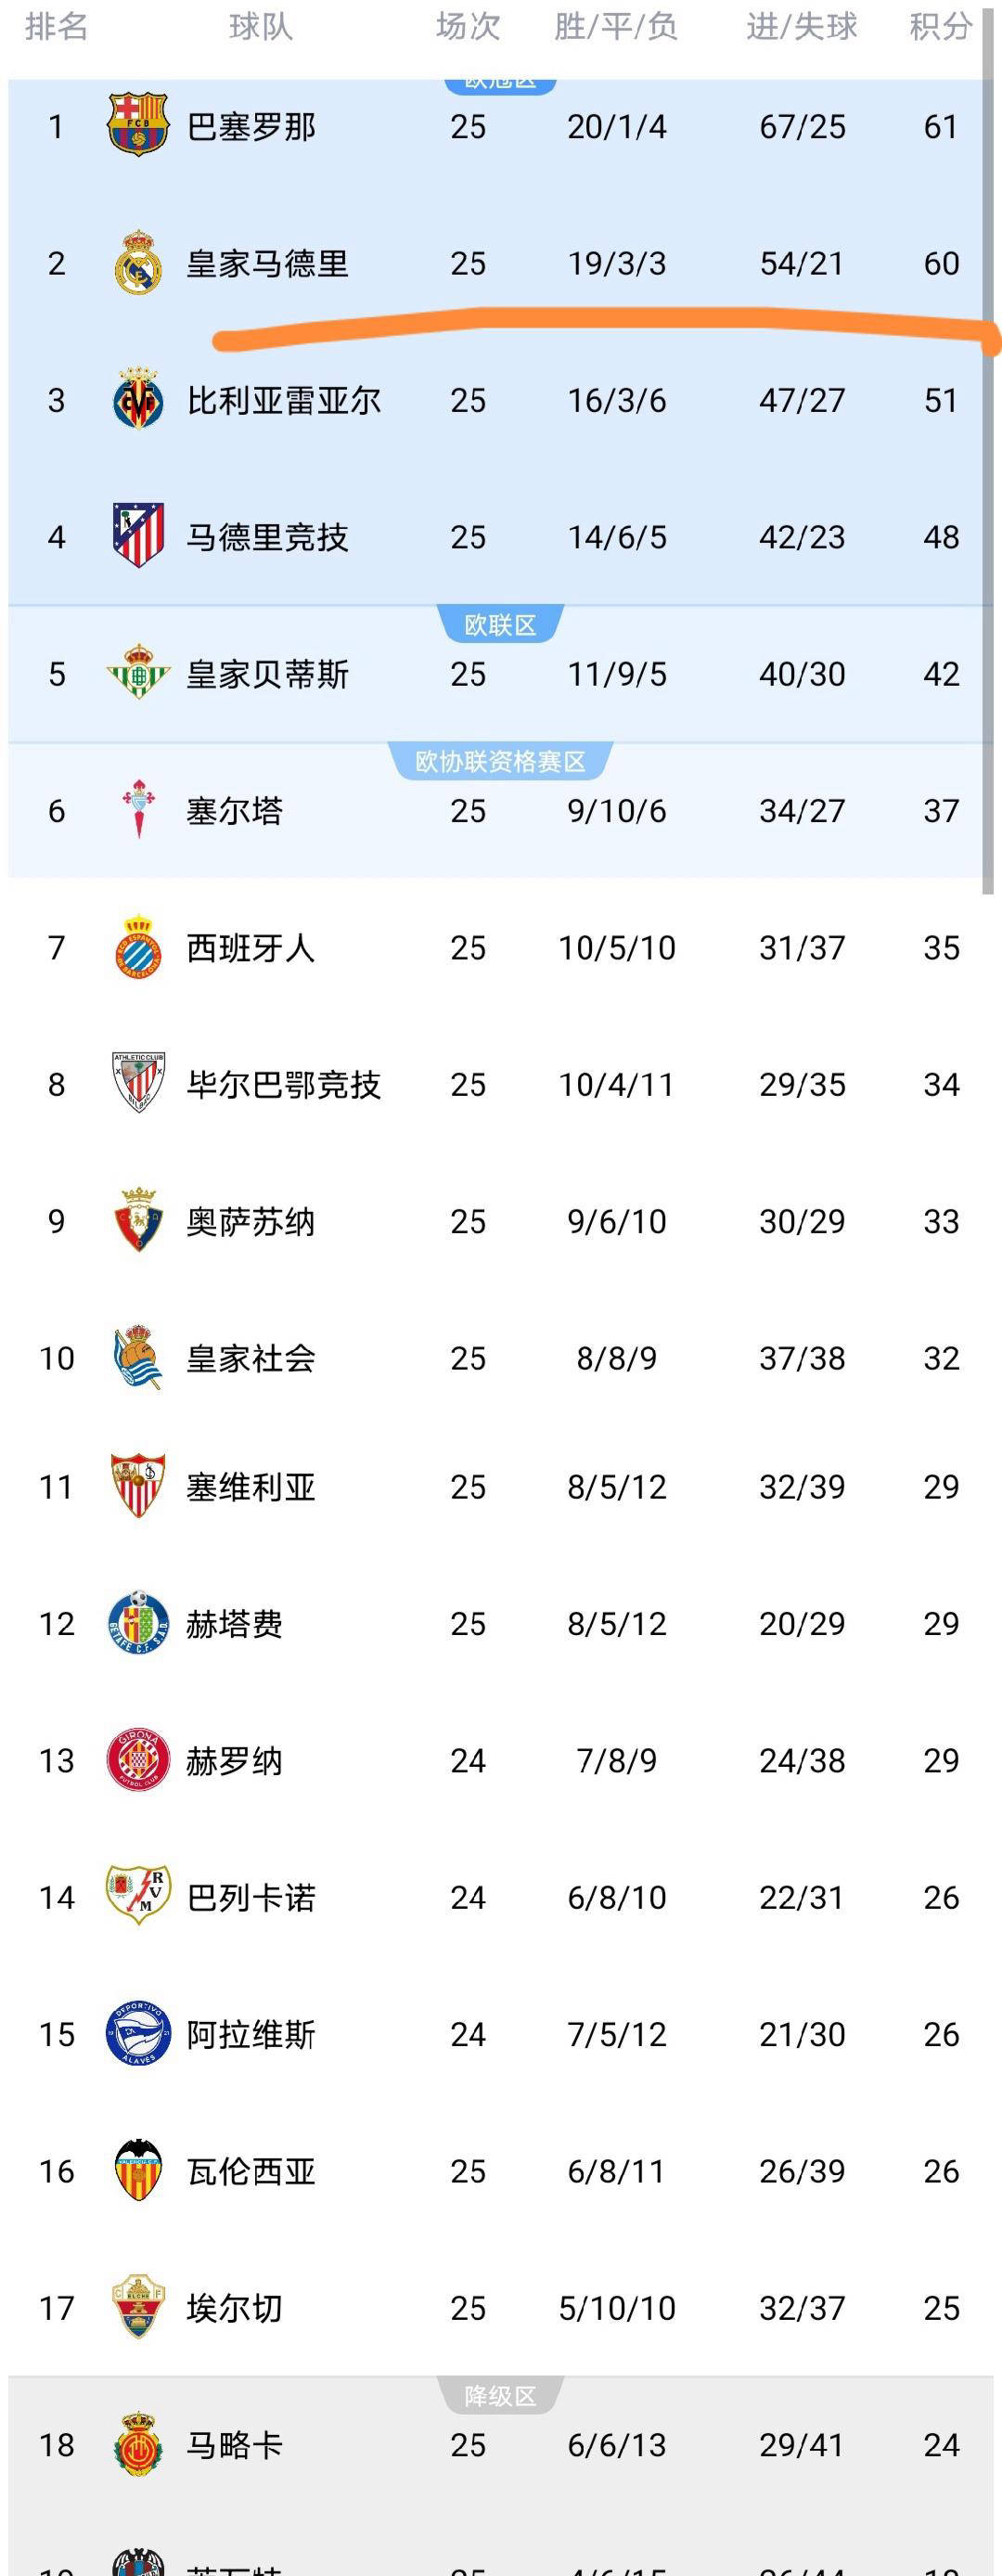Open team name 皇家马德里
This screenshot has height=2576, width=1002.
pyautogui.click(x=267, y=264)
